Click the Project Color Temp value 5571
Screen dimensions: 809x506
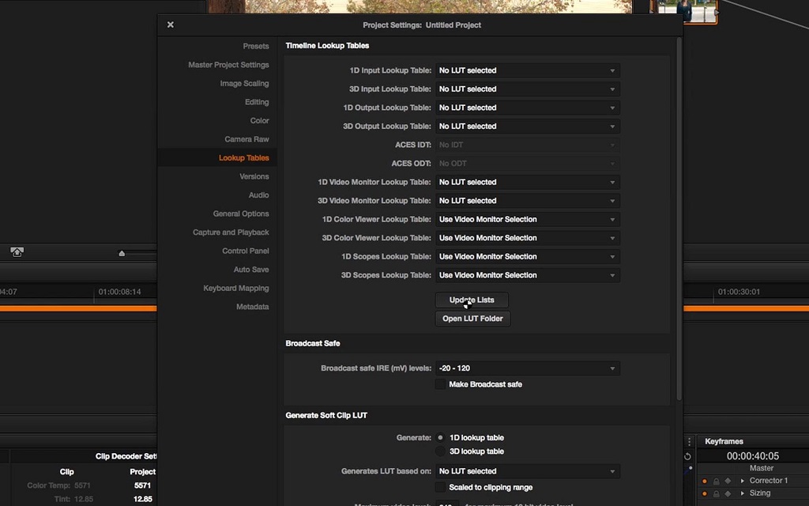tap(142, 485)
